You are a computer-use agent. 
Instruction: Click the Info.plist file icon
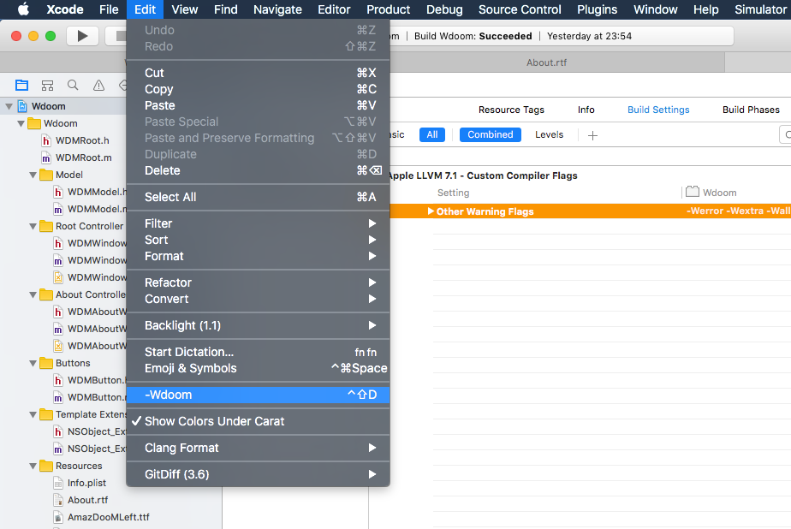point(58,483)
